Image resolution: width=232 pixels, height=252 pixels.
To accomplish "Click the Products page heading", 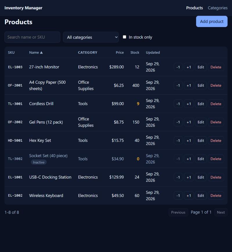I will (19, 22).
